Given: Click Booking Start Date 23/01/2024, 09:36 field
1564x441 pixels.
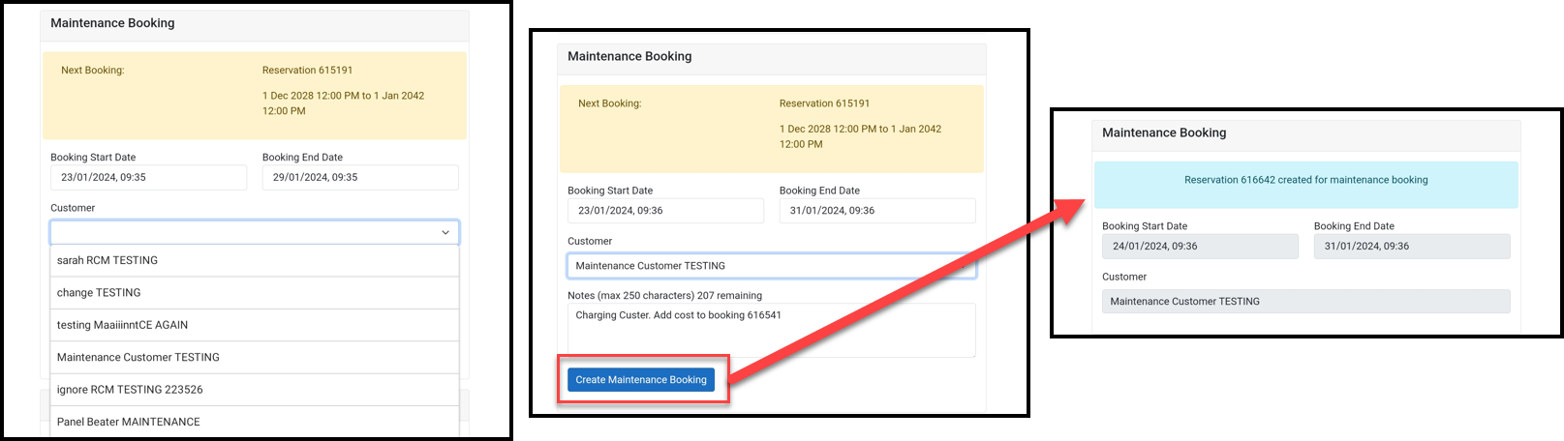Looking at the screenshot, I should click(666, 210).
